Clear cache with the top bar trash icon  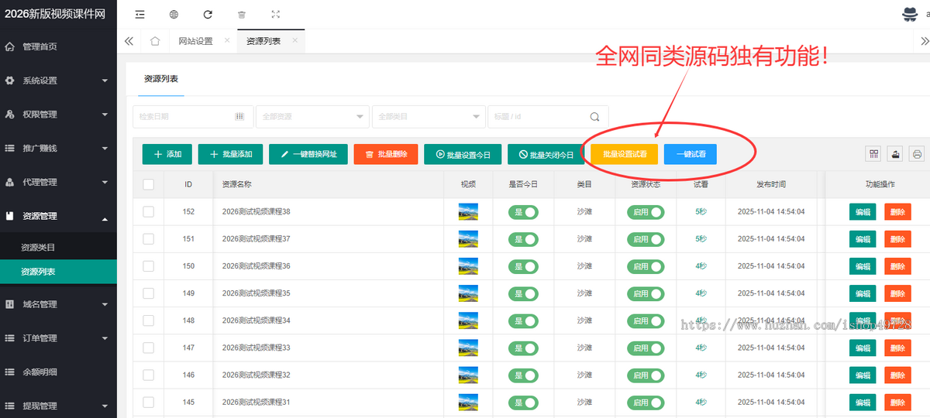pyautogui.click(x=242, y=15)
